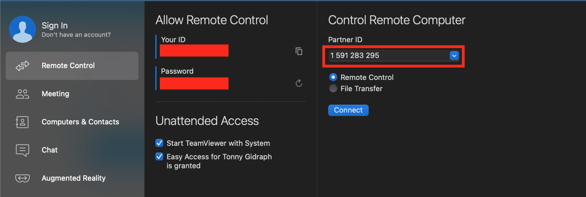
Task: Open the Chat panel icon
Action: tap(22, 150)
